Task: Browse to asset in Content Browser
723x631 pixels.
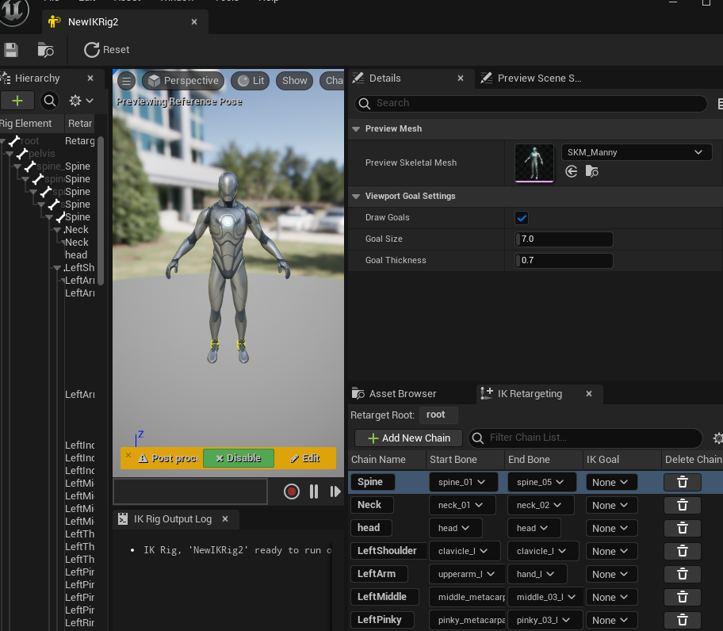Action: [x=45, y=50]
